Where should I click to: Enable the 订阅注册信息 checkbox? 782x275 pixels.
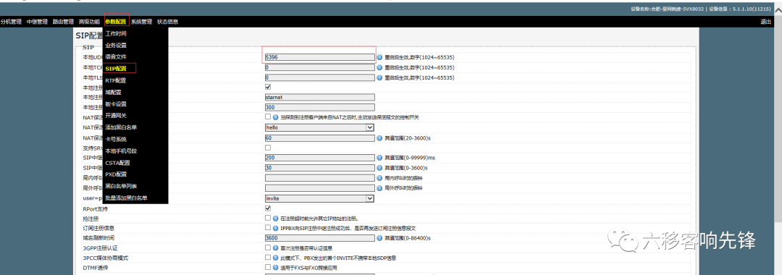point(268,228)
